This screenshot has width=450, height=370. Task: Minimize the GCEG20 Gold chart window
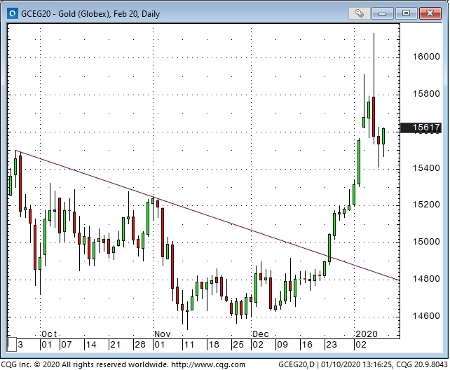pos(382,13)
